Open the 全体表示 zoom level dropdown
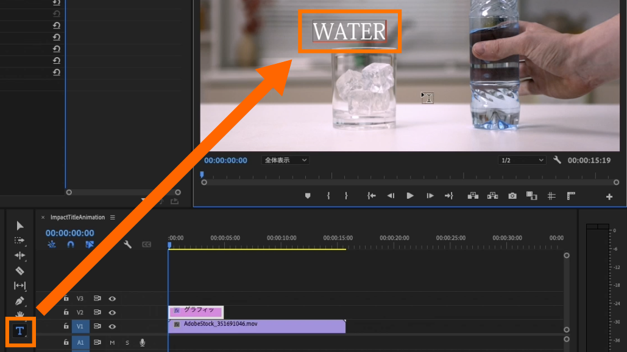 (x=285, y=160)
